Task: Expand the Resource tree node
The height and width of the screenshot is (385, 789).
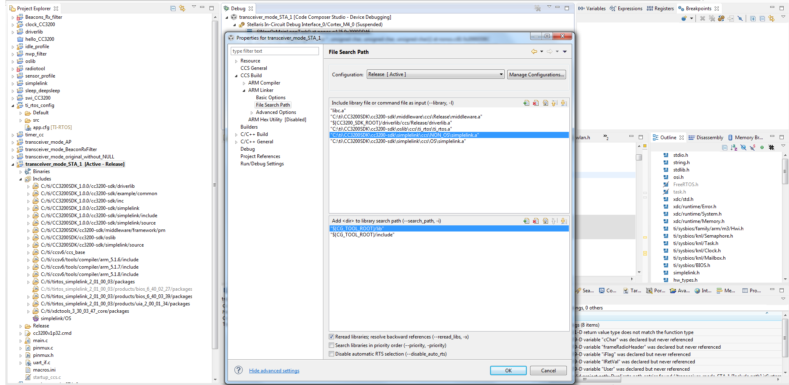Action: (x=236, y=61)
